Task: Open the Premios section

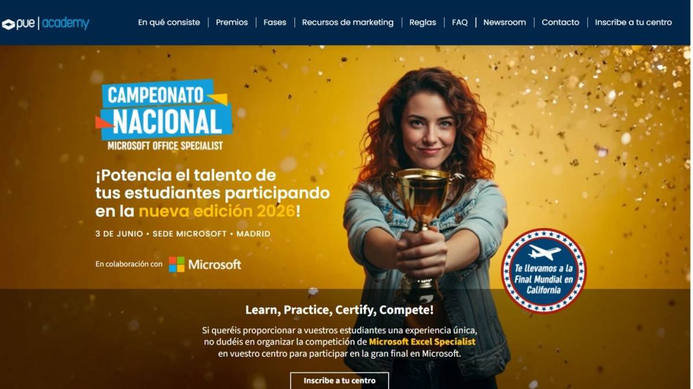Action: [232, 22]
